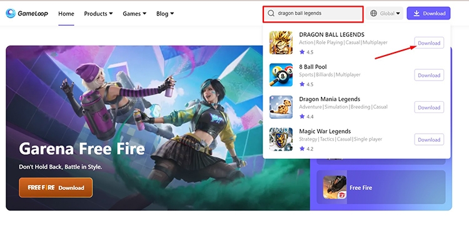Open the DRAGON BALL LEGENDS game icon
This screenshot has height=225, width=469.
click(x=281, y=42)
